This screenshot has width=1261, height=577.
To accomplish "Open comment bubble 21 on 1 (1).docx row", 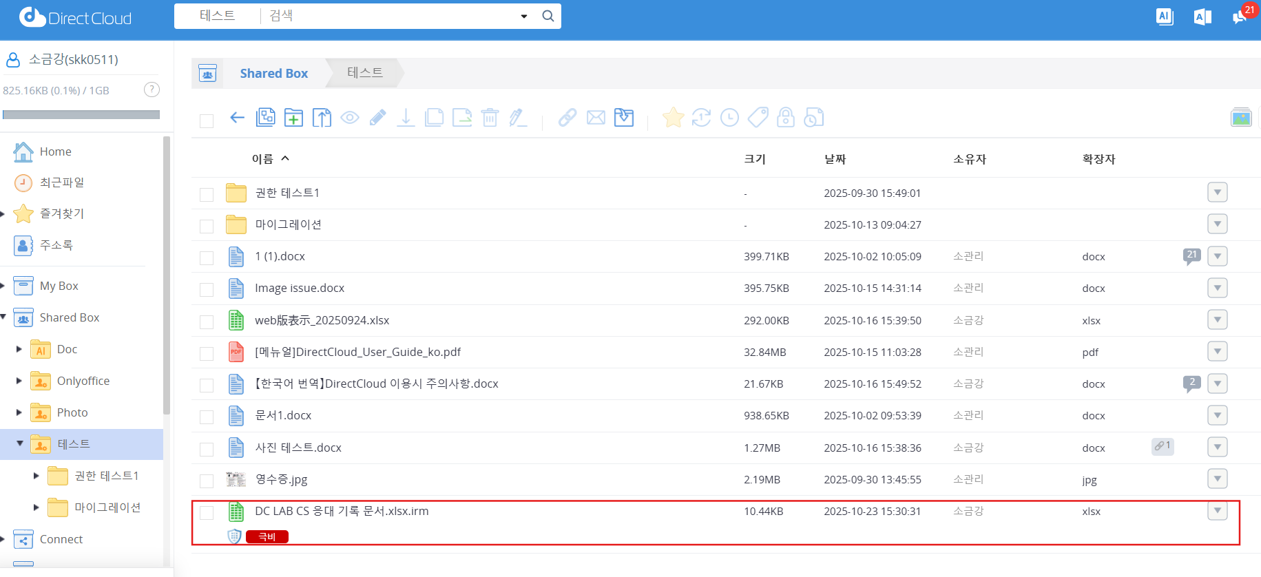I will (1191, 256).
